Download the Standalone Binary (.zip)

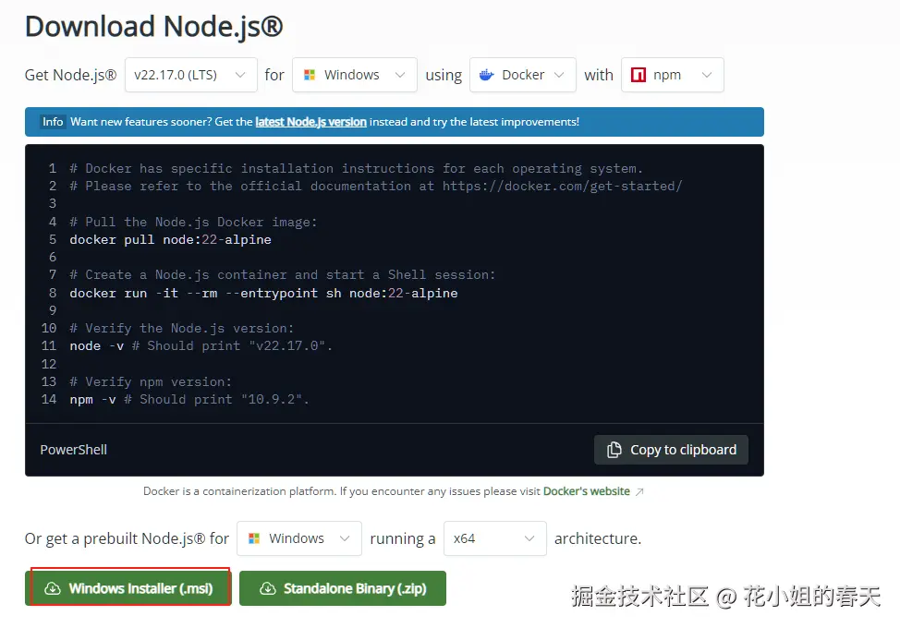click(x=343, y=588)
